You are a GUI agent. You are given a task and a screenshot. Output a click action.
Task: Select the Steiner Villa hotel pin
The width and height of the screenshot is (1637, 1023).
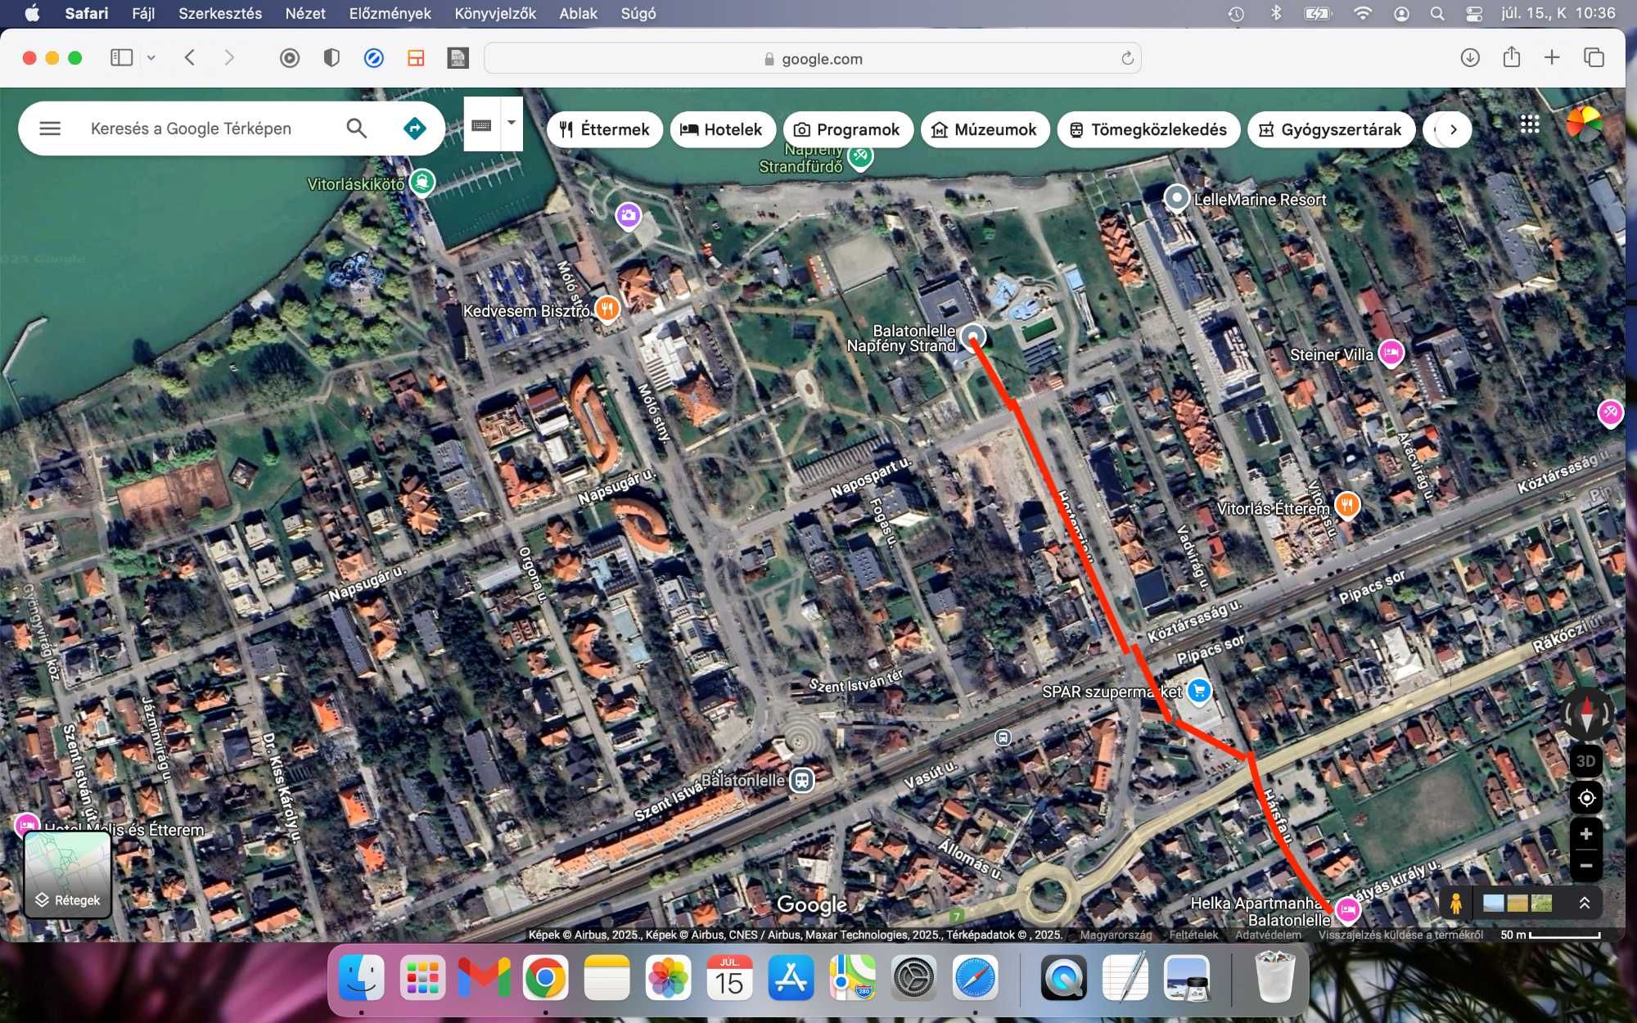click(1391, 353)
